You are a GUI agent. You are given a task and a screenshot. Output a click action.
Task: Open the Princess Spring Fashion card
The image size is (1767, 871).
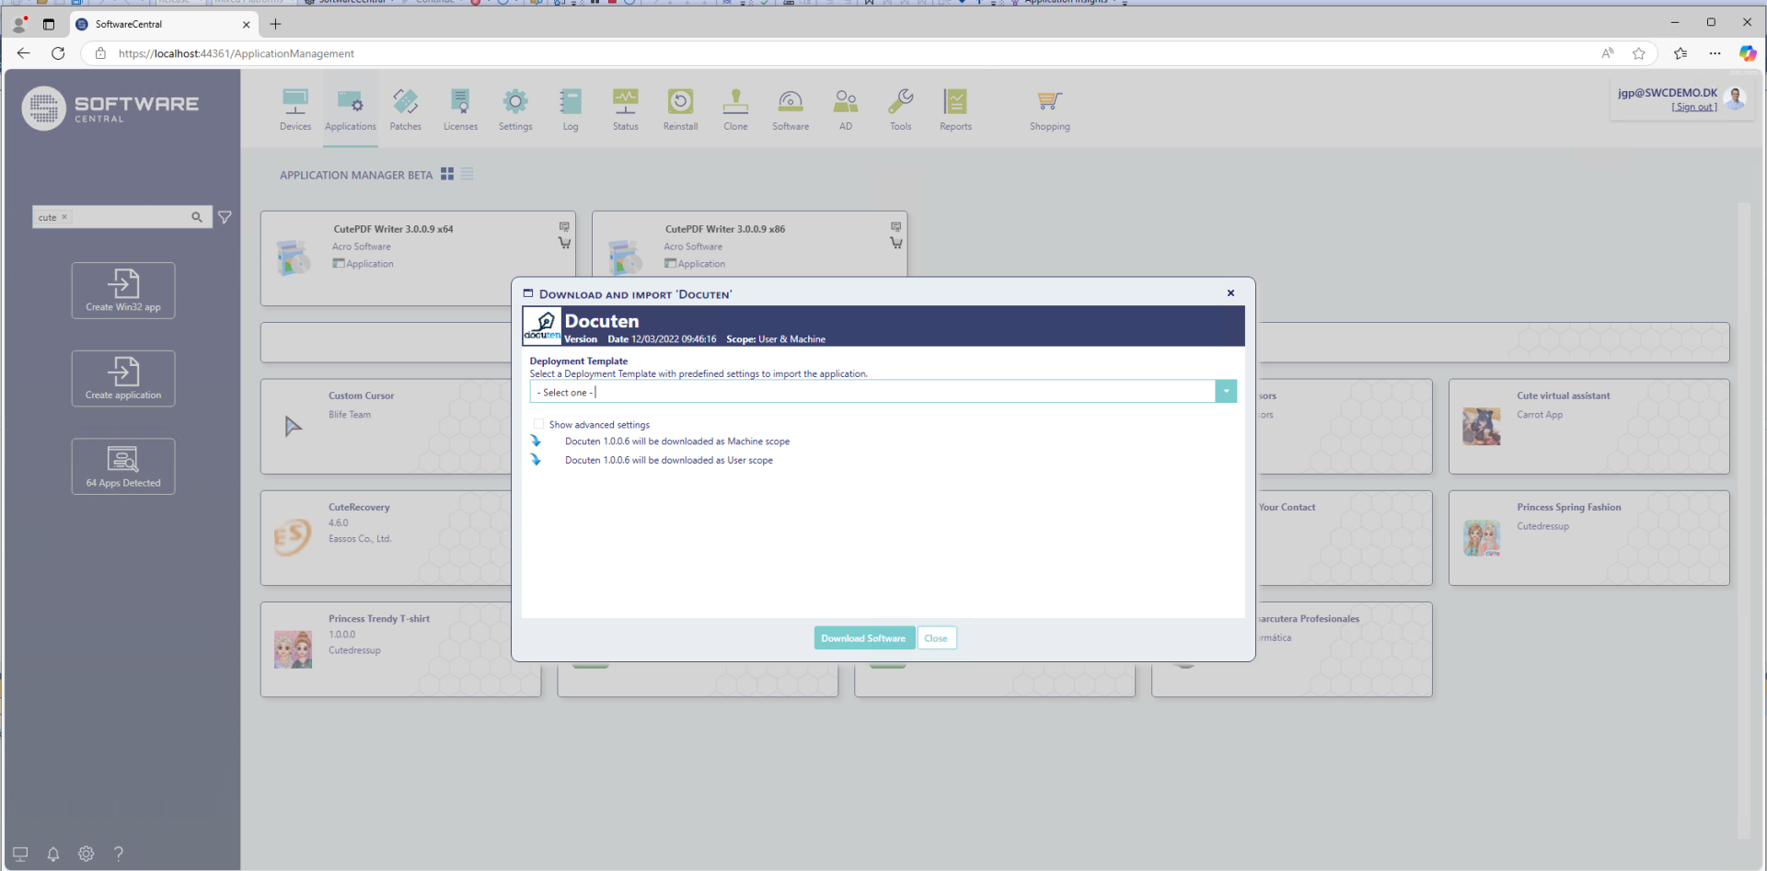pos(1588,538)
